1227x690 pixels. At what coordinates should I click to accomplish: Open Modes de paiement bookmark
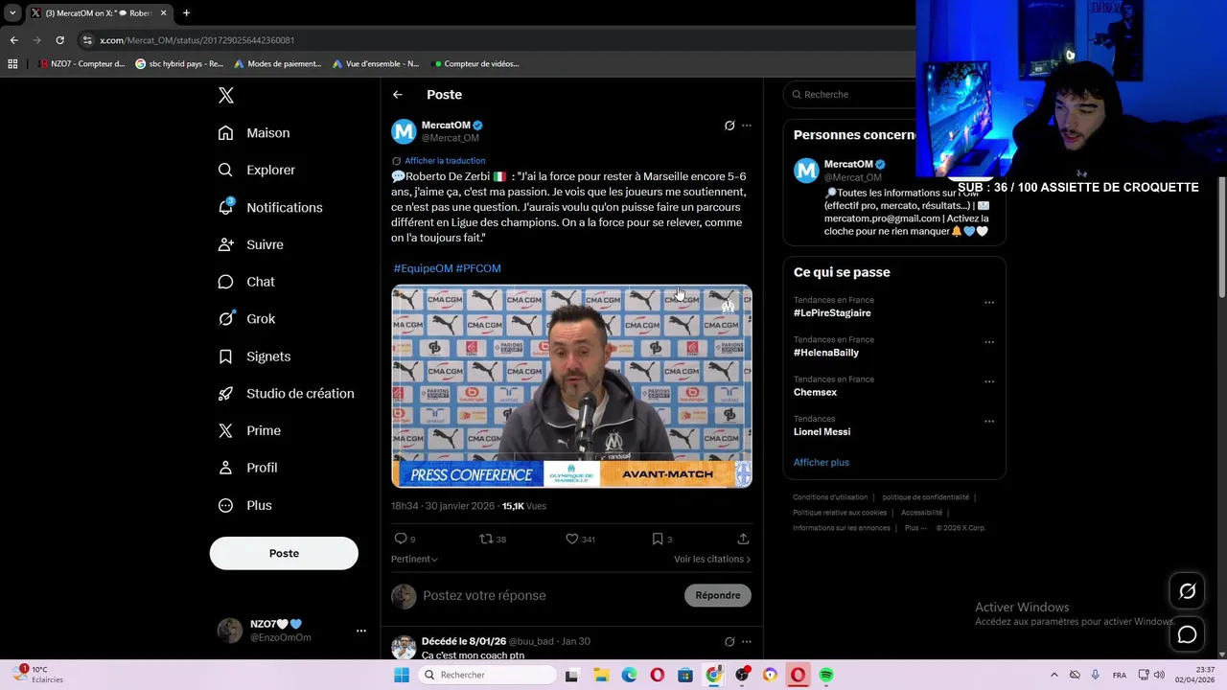click(x=277, y=64)
